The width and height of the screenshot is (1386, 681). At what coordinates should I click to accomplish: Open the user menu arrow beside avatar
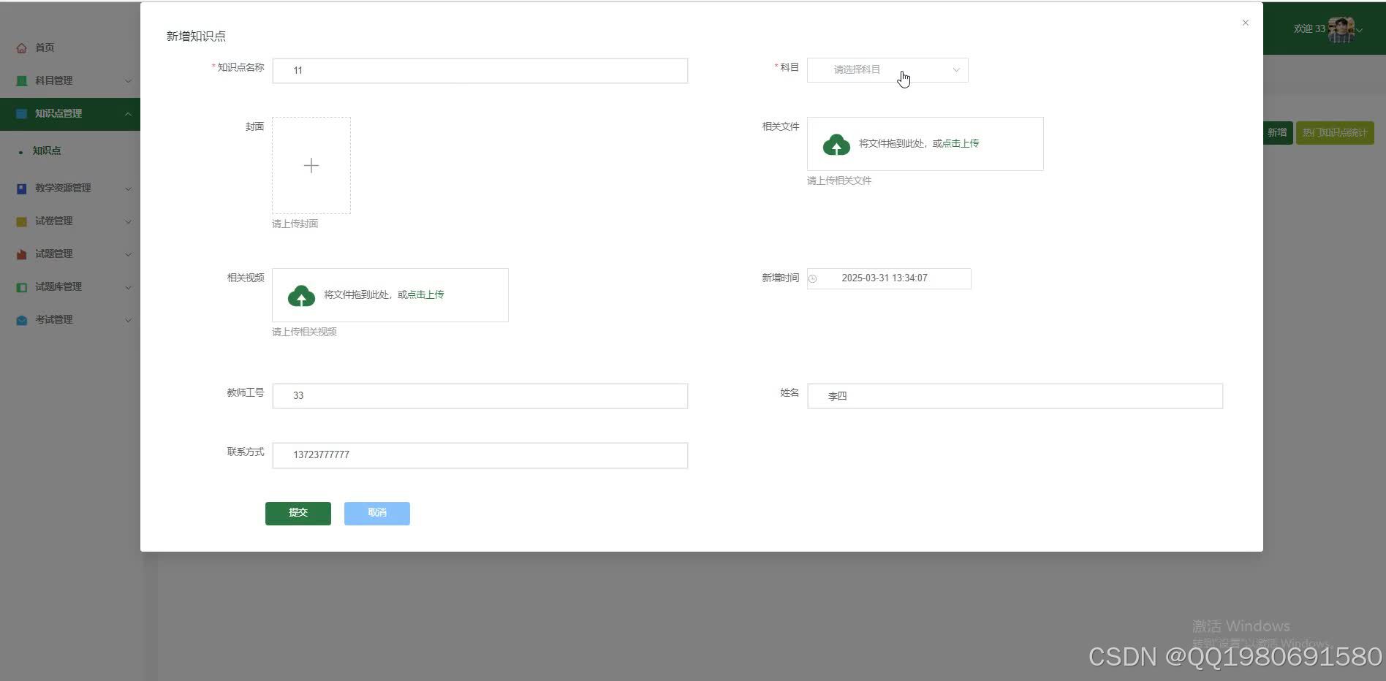point(1360,30)
